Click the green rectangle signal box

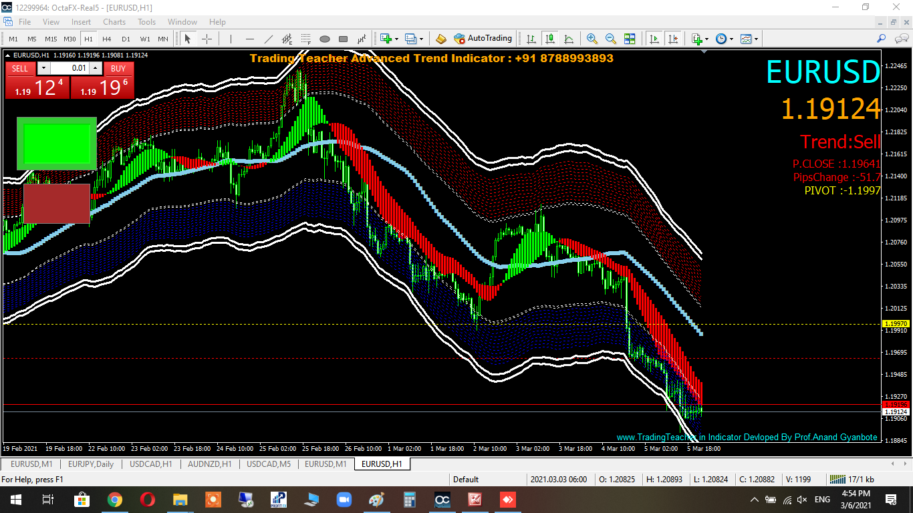coord(57,144)
